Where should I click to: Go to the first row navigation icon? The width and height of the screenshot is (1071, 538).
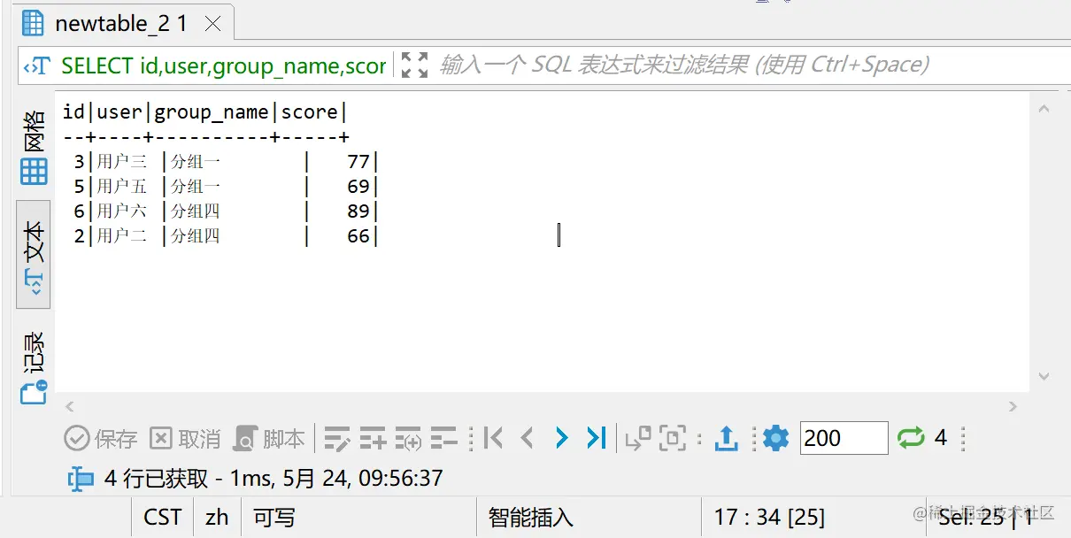point(492,437)
